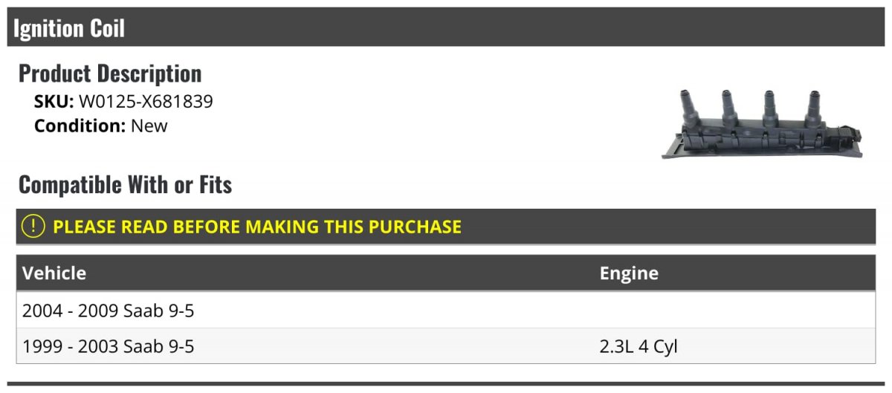The width and height of the screenshot is (892, 393).
Task: Click the Compatible With or Fits heading
Action: pos(125,184)
